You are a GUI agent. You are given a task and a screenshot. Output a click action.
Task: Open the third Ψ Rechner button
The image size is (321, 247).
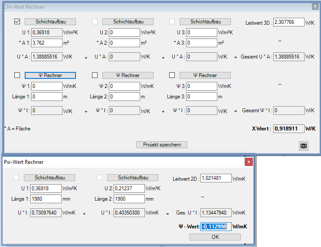[205, 75]
